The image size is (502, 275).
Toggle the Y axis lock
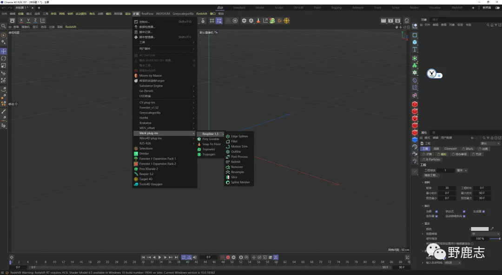[28, 20]
